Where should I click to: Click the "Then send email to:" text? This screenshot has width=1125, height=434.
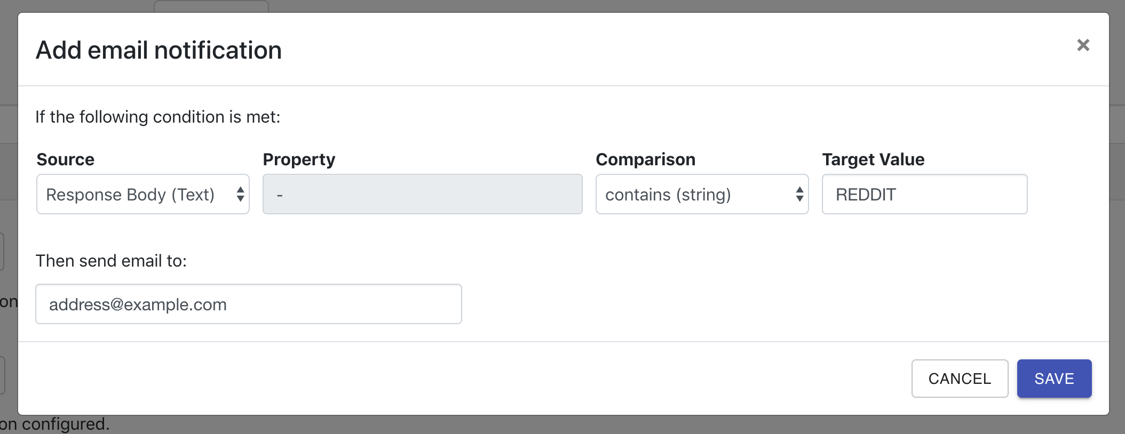(111, 261)
